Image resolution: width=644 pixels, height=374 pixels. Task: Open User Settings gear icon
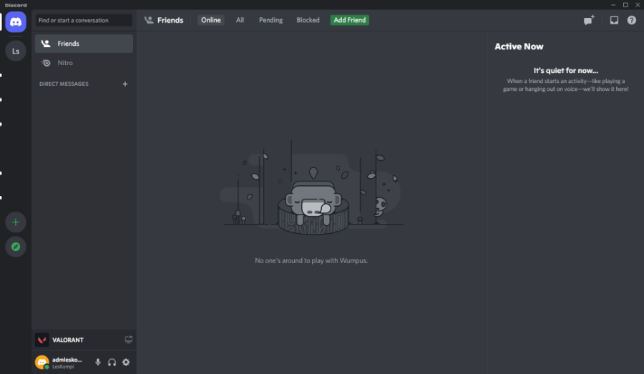pos(126,362)
